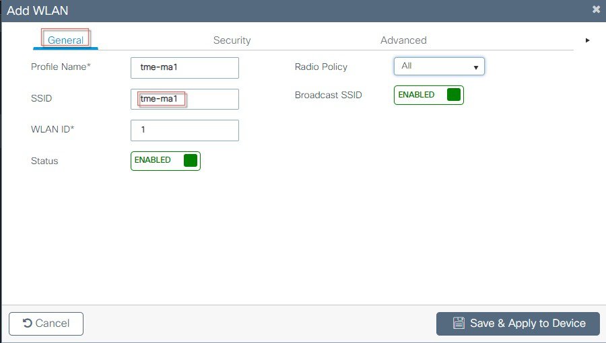Image resolution: width=606 pixels, height=343 pixels.
Task: Click the Broadcast SSID label
Action: (328, 95)
